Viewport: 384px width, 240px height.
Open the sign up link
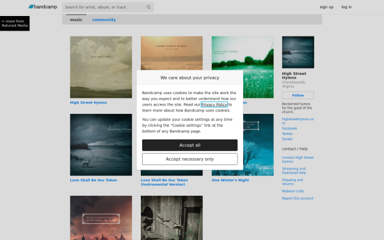[326, 7]
